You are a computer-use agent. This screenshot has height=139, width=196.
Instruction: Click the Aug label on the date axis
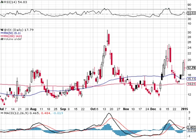tap(34, 109)
